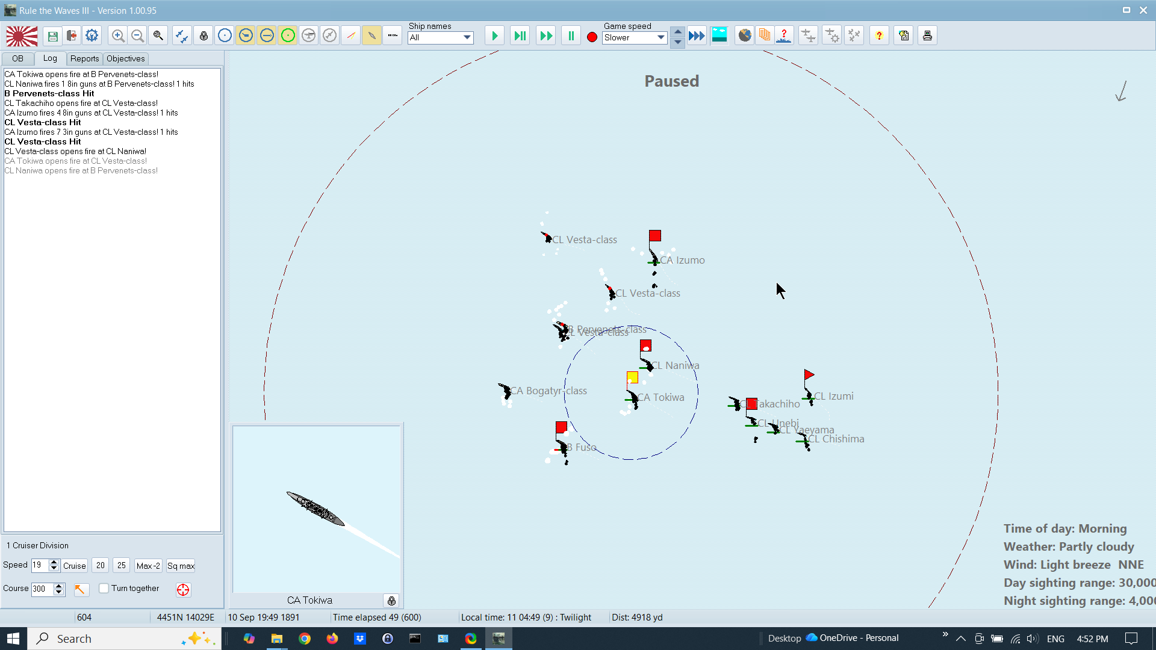Click the play-pause step button
Screen dimensions: 1156x650
(x=520, y=36)
